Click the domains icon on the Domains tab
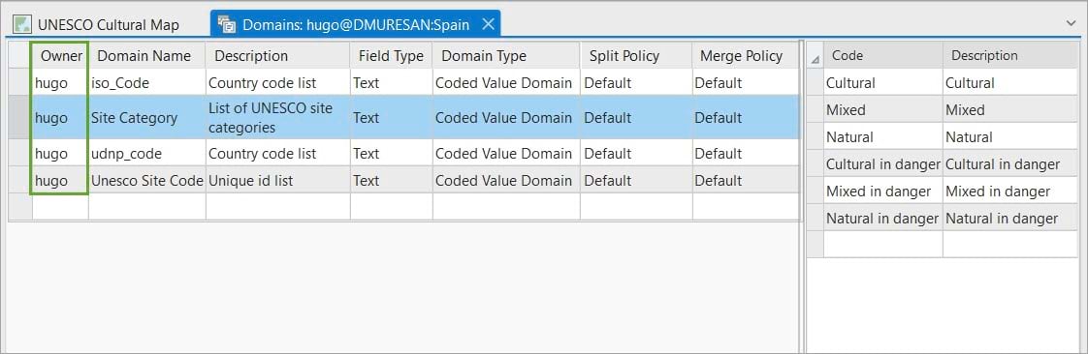The width and height of the screenshot is (1088, 354). [x=226, y=25]
